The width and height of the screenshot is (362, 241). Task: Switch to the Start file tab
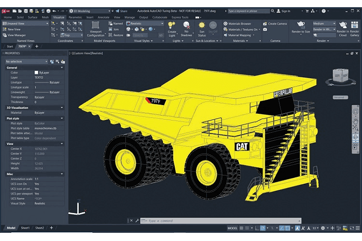pyautogui.click(x=10, y=46)
